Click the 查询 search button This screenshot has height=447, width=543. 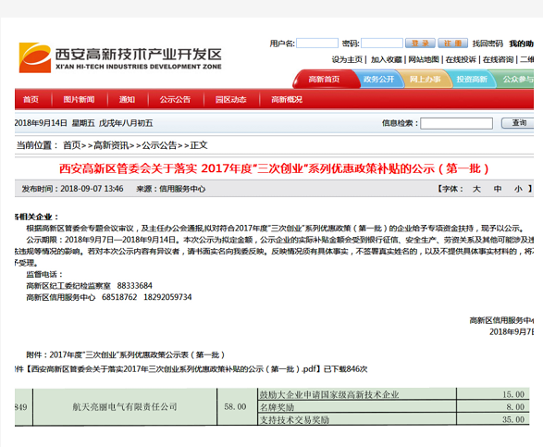point(518,123)
